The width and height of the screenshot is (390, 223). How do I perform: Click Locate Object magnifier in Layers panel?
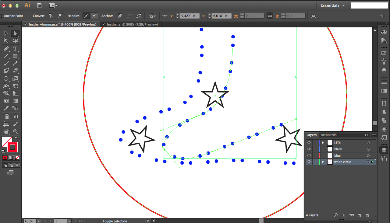click(336, 215)
